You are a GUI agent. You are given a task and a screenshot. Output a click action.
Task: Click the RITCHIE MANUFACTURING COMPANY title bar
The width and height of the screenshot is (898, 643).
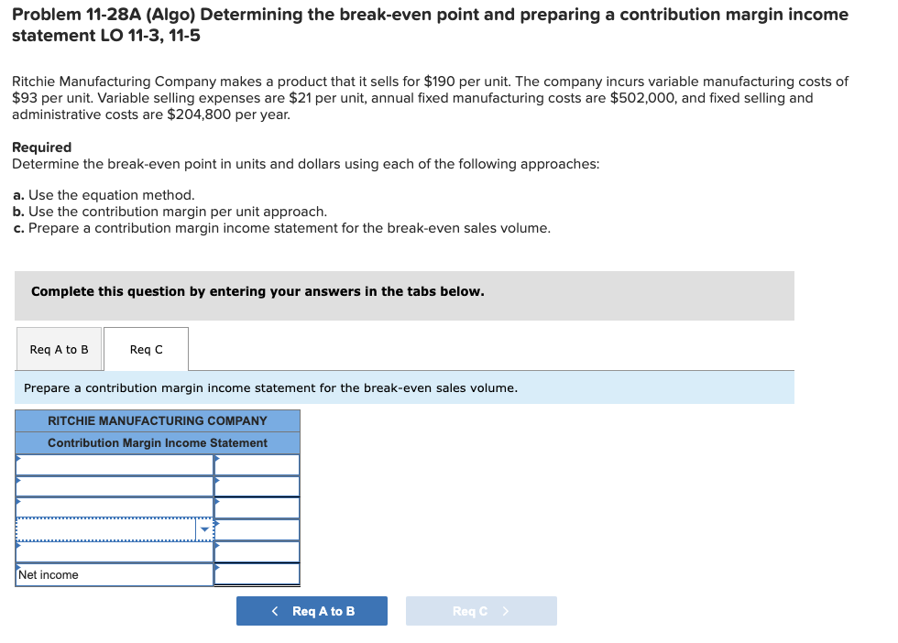pyautogui.click(x=157, y=421)
